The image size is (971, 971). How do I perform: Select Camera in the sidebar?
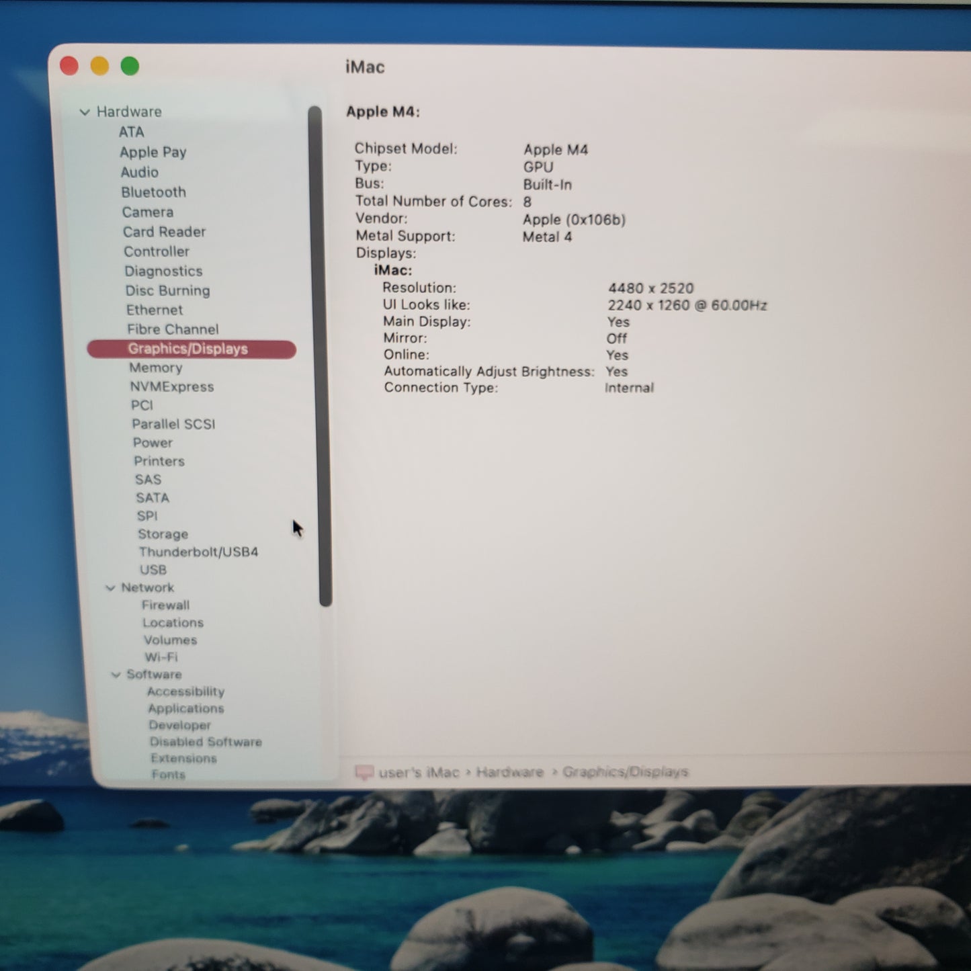point(149,212)
